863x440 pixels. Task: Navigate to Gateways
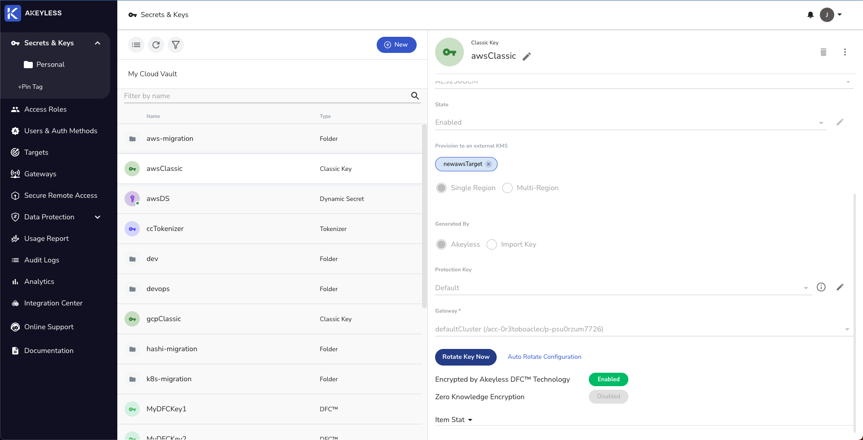(x=40, y=174)
